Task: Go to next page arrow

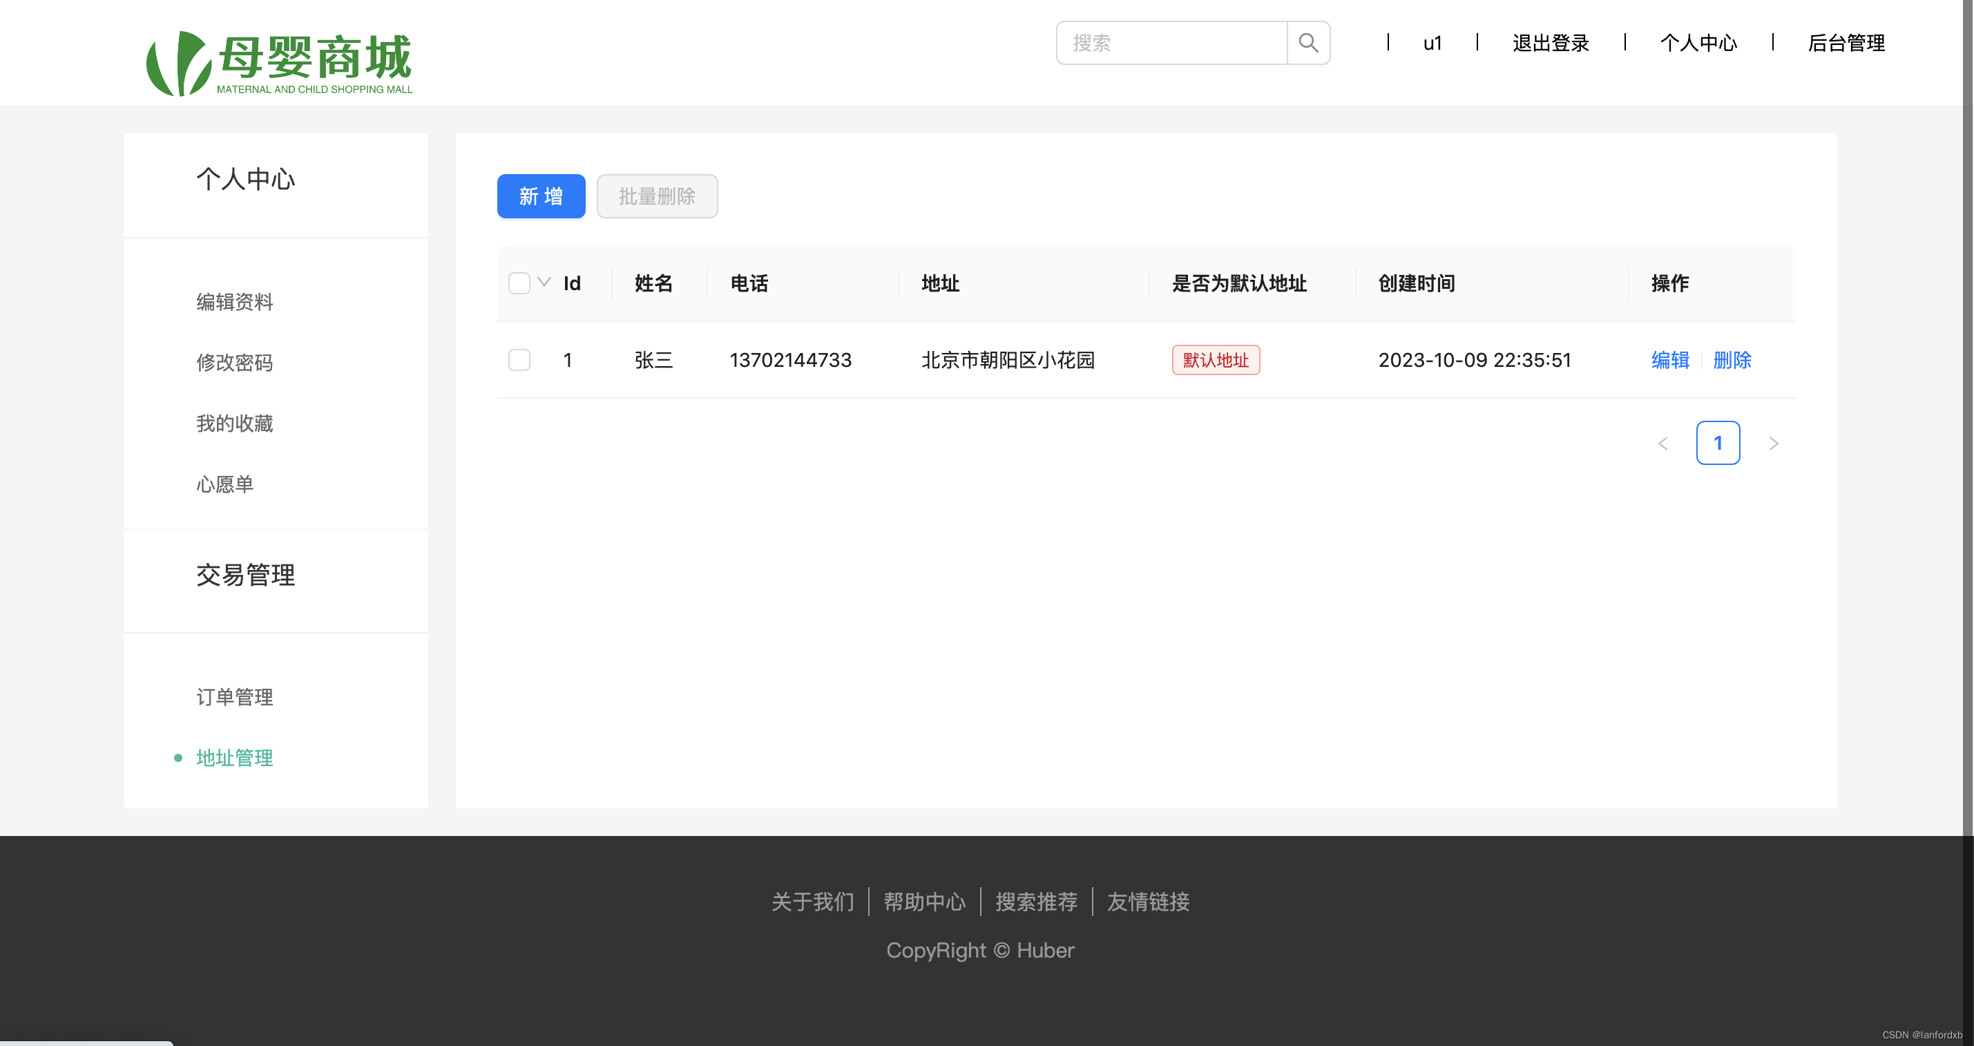Action: (x=1773, y=444)
